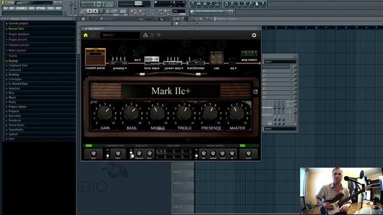Image resolution: width=383 pixels, height=215 pixels.
Task: Toggle the room control on/off switch
Action: click(196, 154)
